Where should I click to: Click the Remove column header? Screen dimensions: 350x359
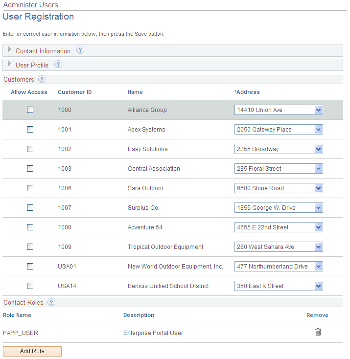(x=317, y=315)
